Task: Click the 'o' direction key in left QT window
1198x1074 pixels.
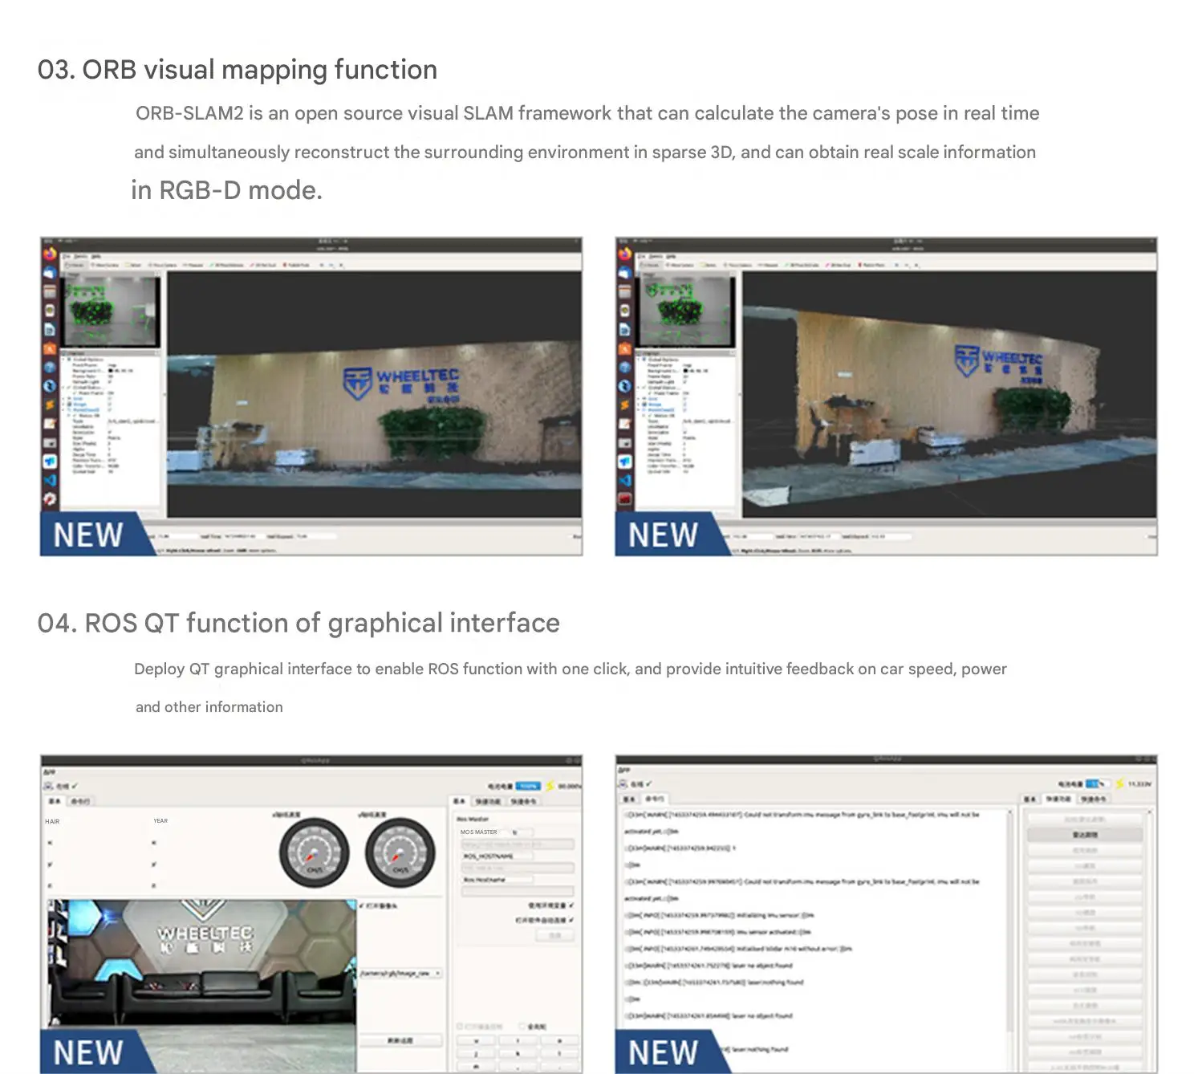Action: [559, 1040]
